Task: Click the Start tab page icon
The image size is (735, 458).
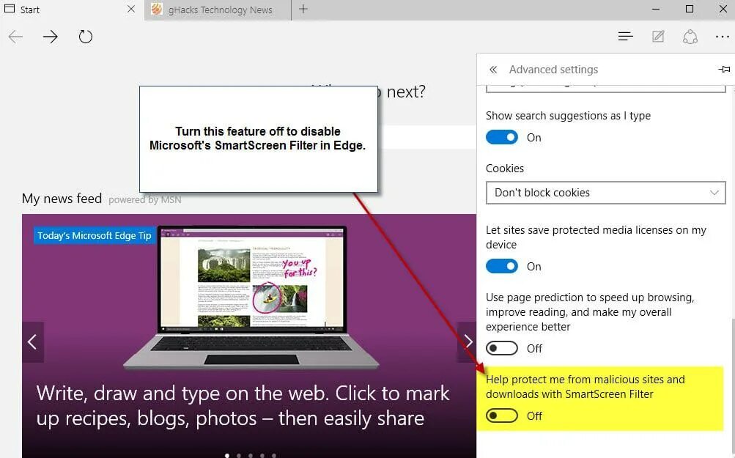Action: pos(10,9)
